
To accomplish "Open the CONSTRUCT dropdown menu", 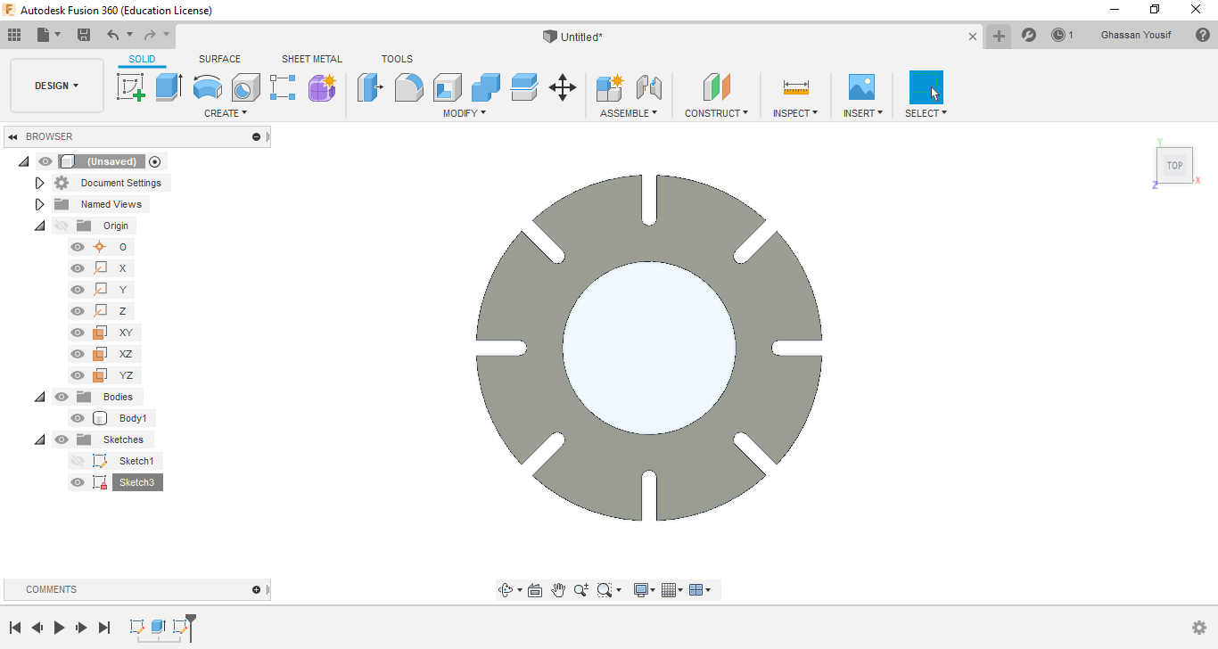I will pos(716,113).
